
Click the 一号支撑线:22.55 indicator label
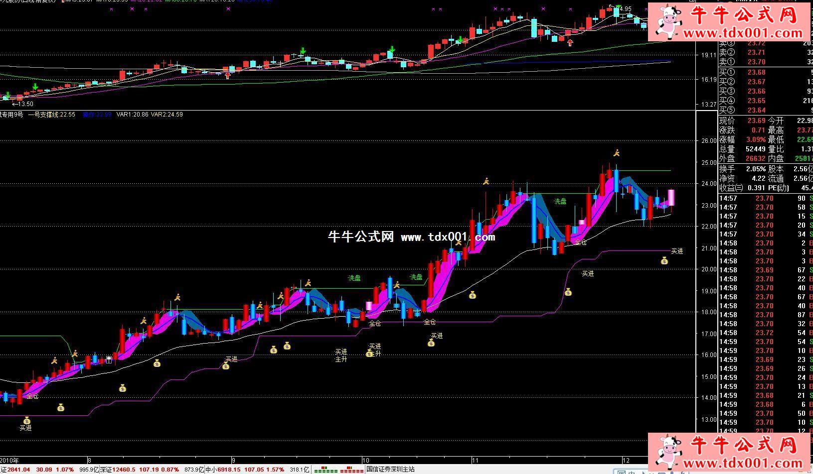51,115
